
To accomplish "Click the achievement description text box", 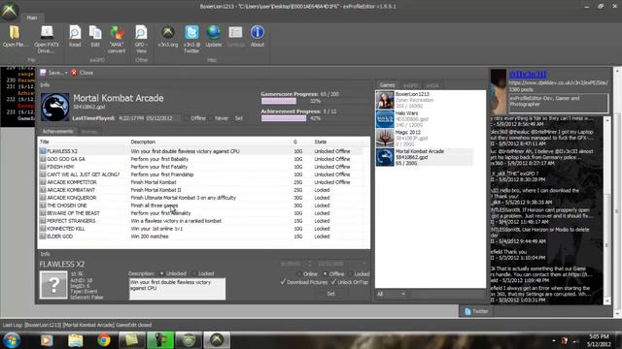I will (x=177, y=289).
